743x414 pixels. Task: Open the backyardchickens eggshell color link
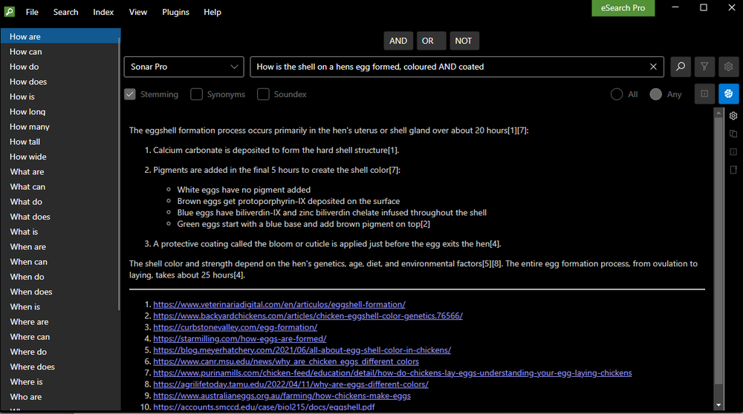click(x=308, y=315)
